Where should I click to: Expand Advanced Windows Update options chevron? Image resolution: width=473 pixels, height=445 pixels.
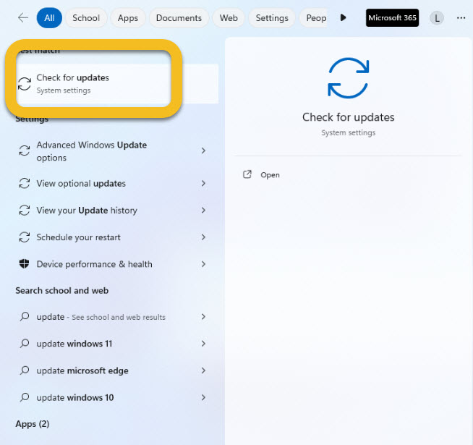click(203, 151)
